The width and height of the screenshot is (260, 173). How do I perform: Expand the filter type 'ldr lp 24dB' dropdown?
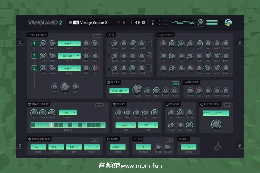click(x=119, y=91)
